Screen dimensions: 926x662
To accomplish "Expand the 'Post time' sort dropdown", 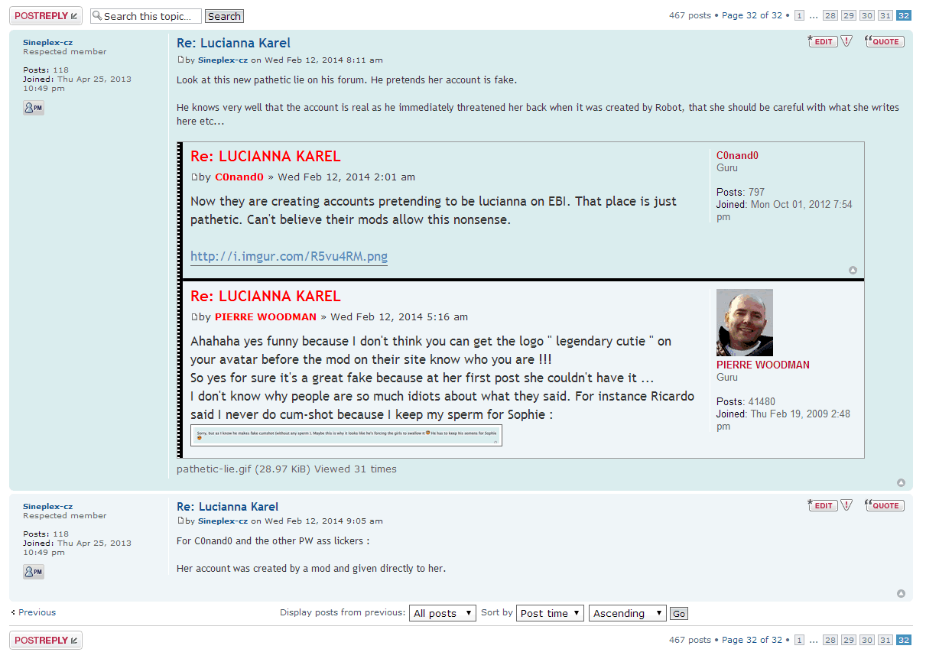I will [x=551, y=613].
